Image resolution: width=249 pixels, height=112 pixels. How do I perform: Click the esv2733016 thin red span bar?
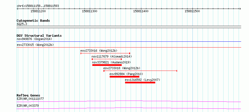[x=105, y=53]
